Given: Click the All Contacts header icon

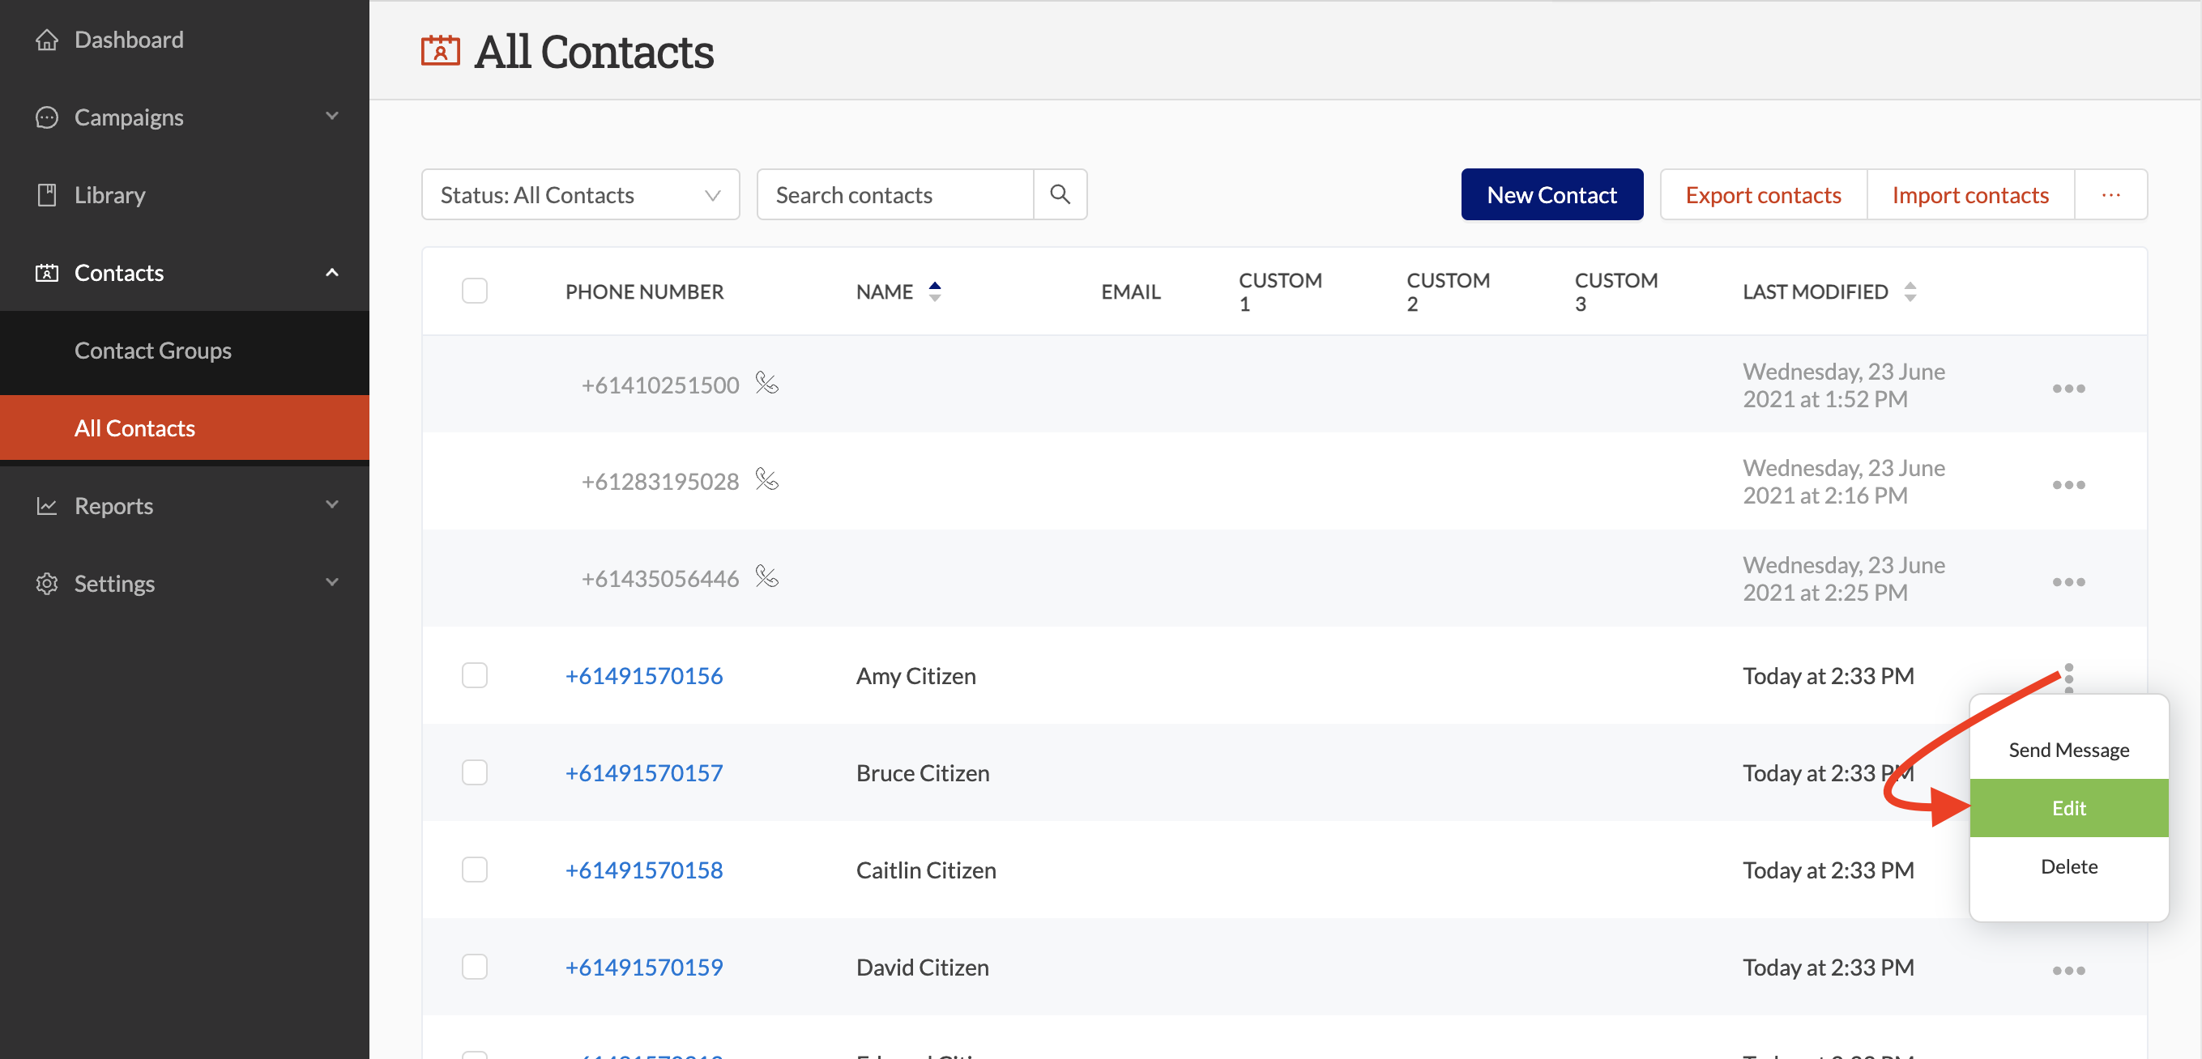Looking at the screenshot, I should [x=440, y=51].
